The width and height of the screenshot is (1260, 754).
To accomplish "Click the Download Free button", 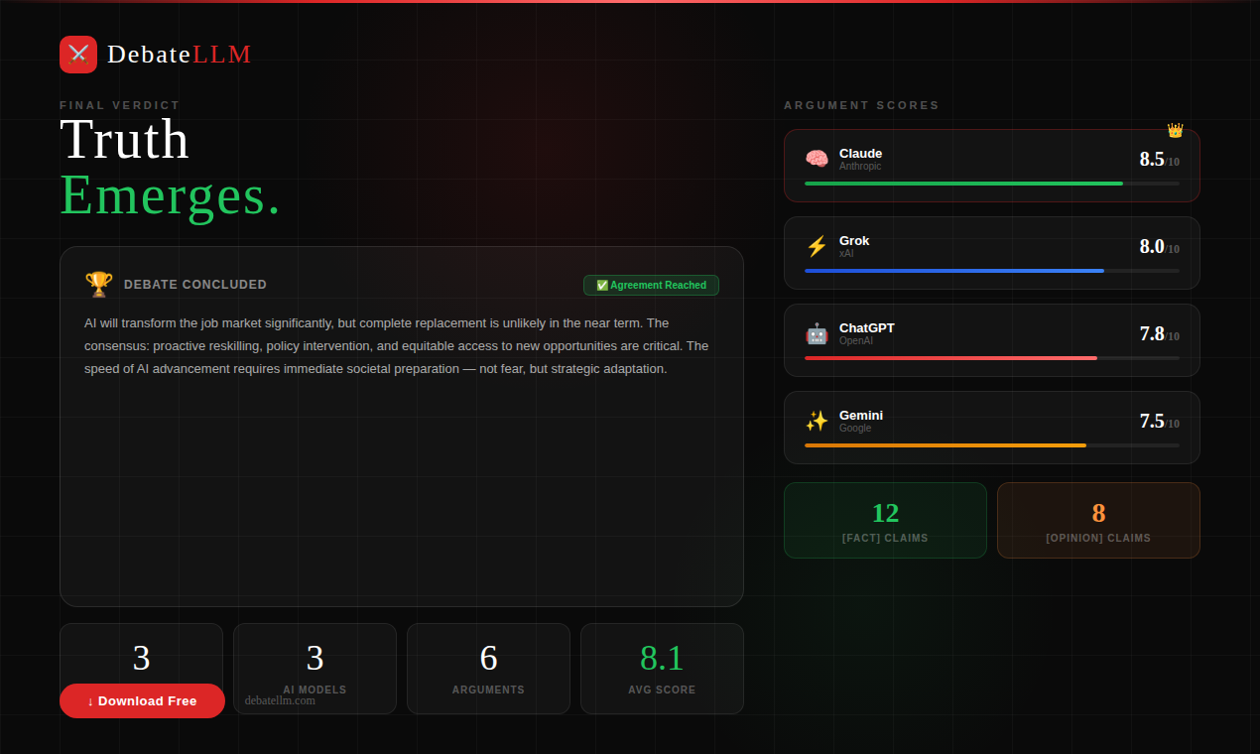I will (x=142, y=700).
